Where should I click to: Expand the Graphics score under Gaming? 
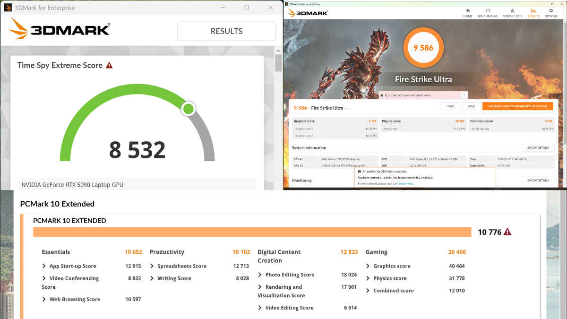click(368, 266)
